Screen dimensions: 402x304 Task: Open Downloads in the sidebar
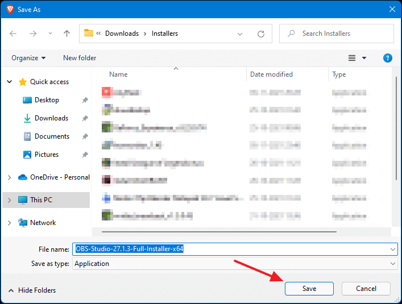(51, 118)
